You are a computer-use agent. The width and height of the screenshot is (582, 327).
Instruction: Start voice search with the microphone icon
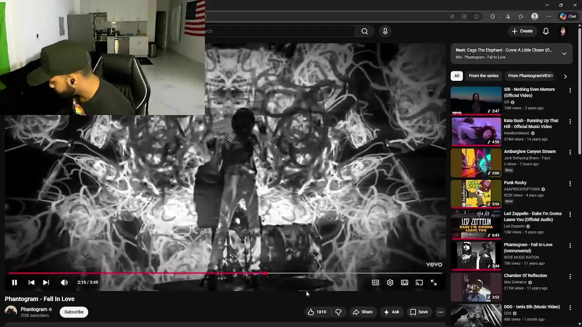tap(385, 31)
